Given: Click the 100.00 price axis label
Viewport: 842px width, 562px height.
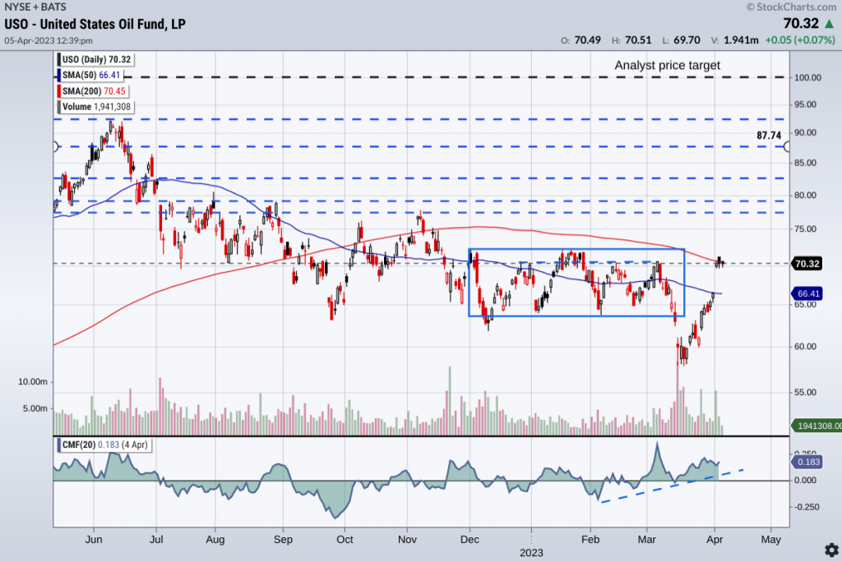Looking at the screenshot, I should pos(808,78).
